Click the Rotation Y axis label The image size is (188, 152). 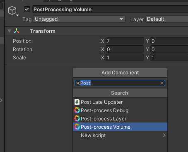[x=147, y=49]
